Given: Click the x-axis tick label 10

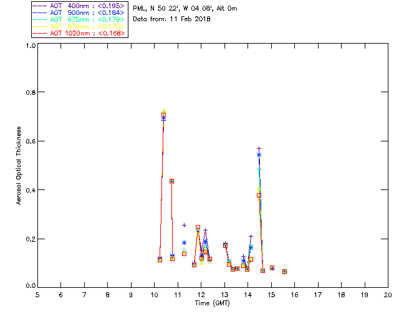Looking at the screenshot, I should pyautogui.click(x=155, y=295).
